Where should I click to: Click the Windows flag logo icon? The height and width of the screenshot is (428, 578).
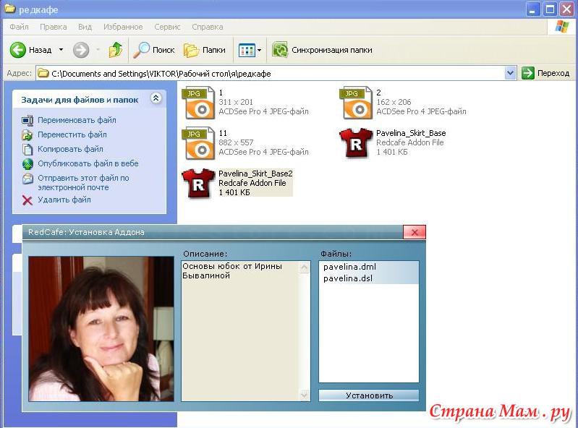tap(562, 27)
